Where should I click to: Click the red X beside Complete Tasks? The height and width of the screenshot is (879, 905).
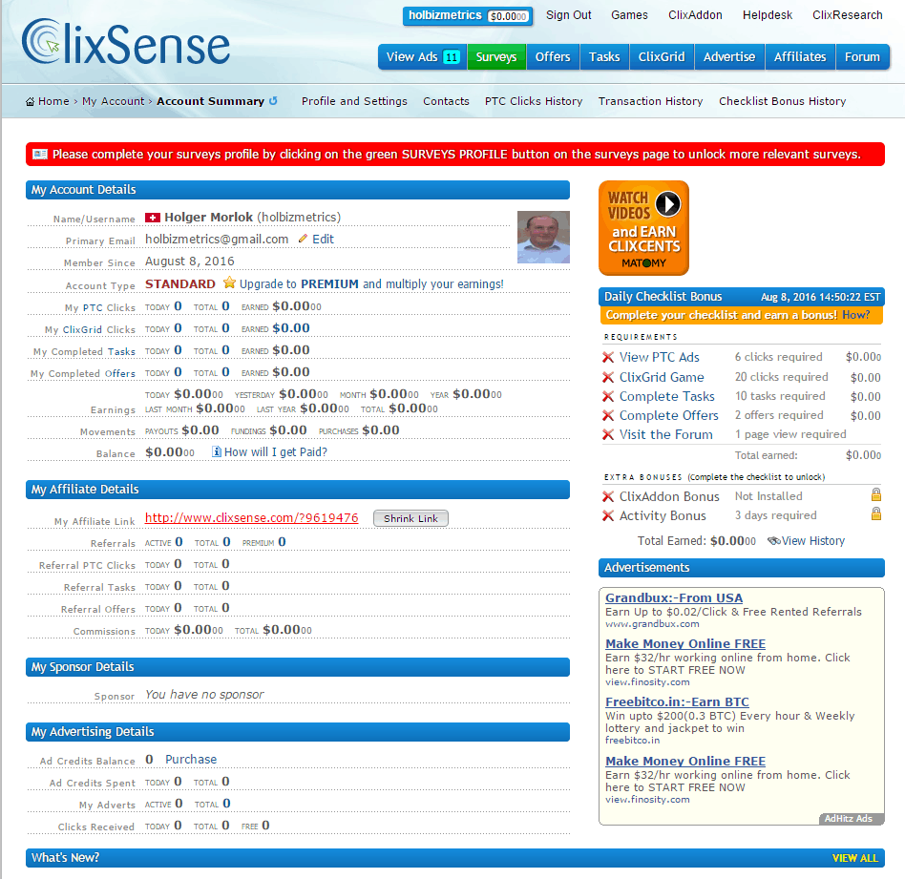click(x=608, y=396)
